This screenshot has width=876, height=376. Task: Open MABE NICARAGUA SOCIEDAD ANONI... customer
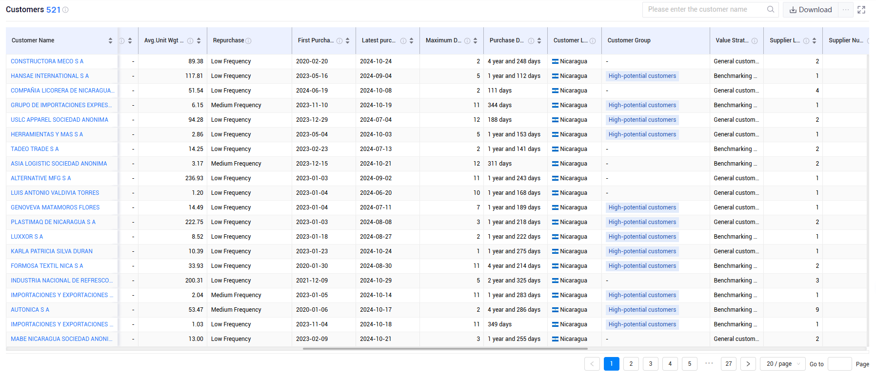coord(61,339)
